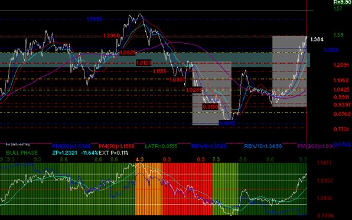Click the 0.8760 axis value

click(x=342, y=114)
